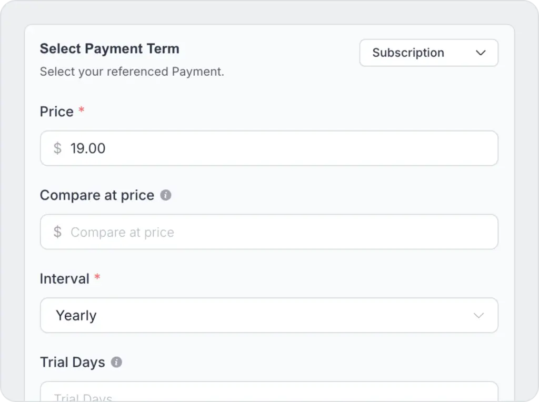Focus the empty Compare at price input
This screenshot has height=402, width=539.
click(284, 232)
